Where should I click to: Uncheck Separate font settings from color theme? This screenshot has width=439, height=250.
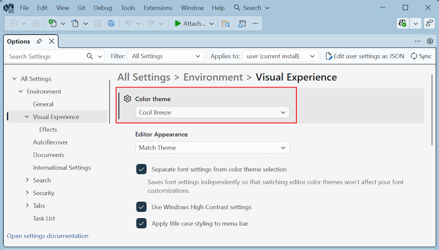coord(141,169)
